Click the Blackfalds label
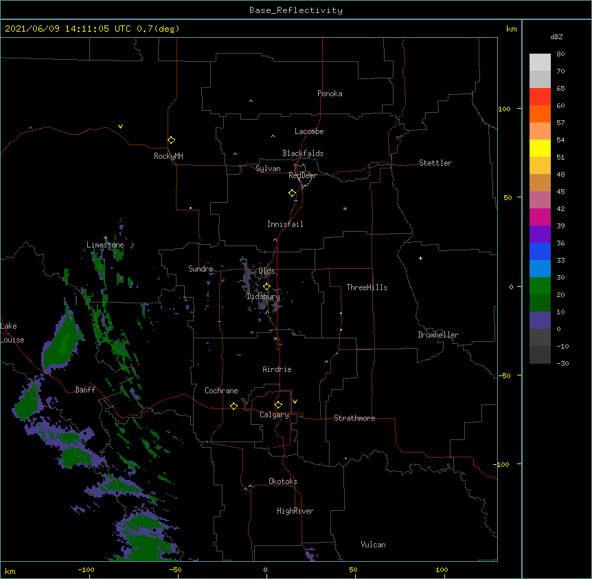The height and width of the screenshot is (579, 592). (303, 153)
